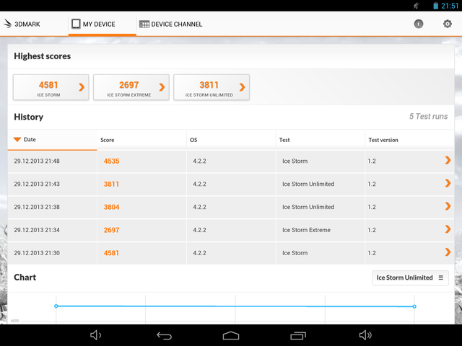Image resolution: width=462 pixels, height=346 pixels.
Task: Select the 2697 score in history table
Action: [111, 230]
